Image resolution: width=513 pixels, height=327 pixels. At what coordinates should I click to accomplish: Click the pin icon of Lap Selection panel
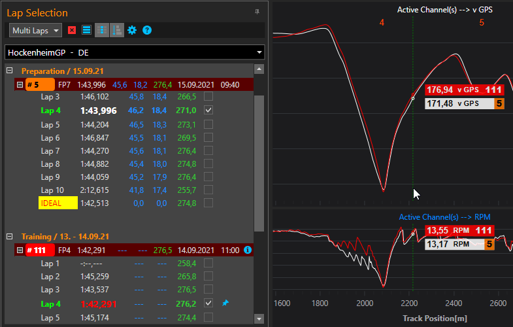click(x=257, y=12)
